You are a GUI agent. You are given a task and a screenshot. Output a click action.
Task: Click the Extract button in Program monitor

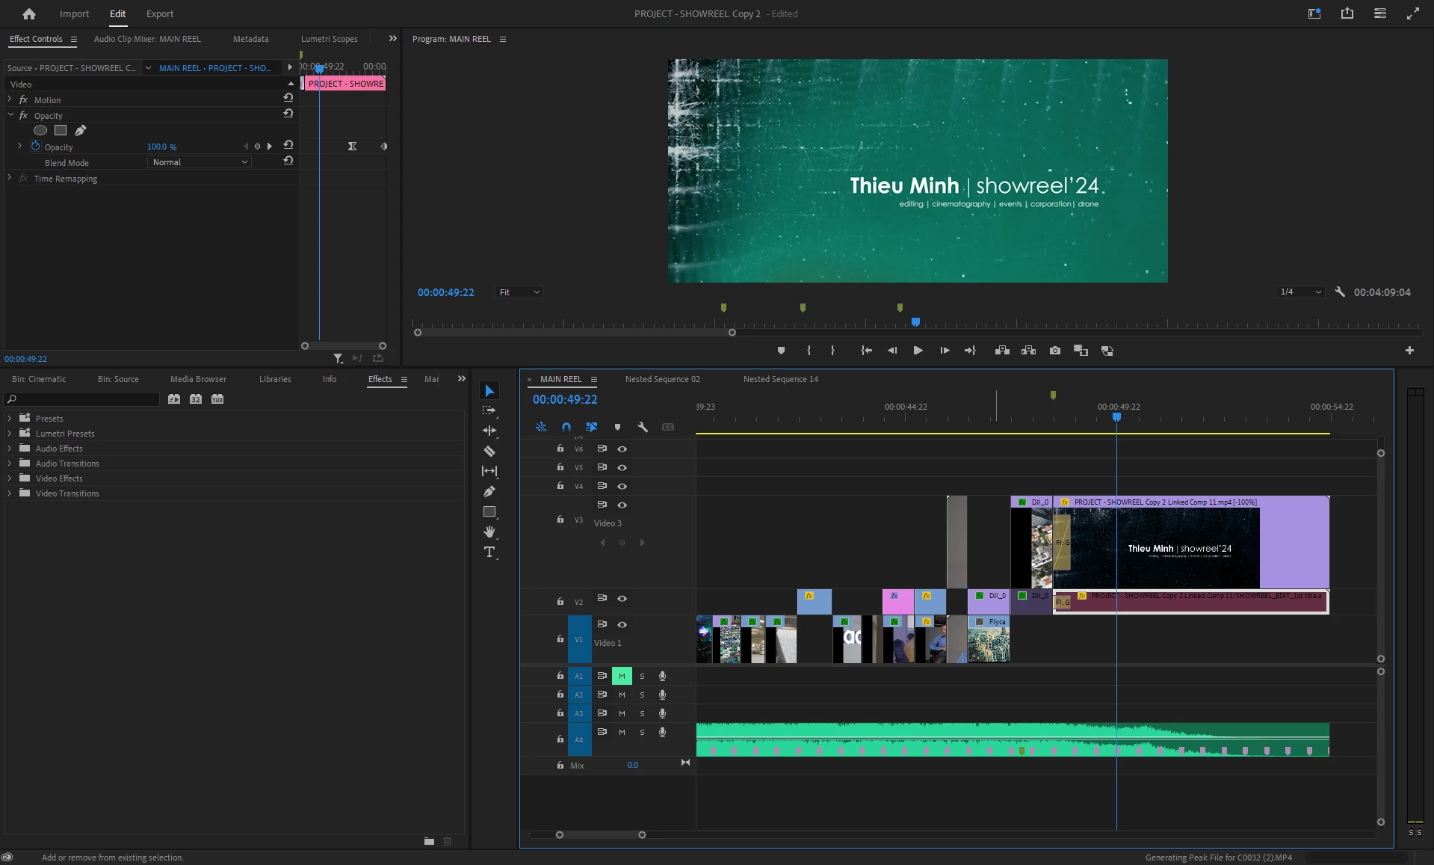click(1029, 351)
